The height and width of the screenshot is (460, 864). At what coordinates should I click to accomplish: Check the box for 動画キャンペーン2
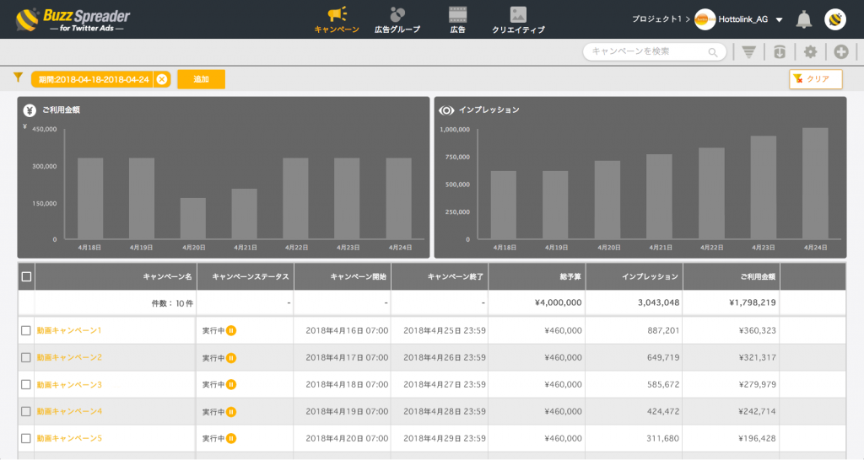[x=26, y=358]
